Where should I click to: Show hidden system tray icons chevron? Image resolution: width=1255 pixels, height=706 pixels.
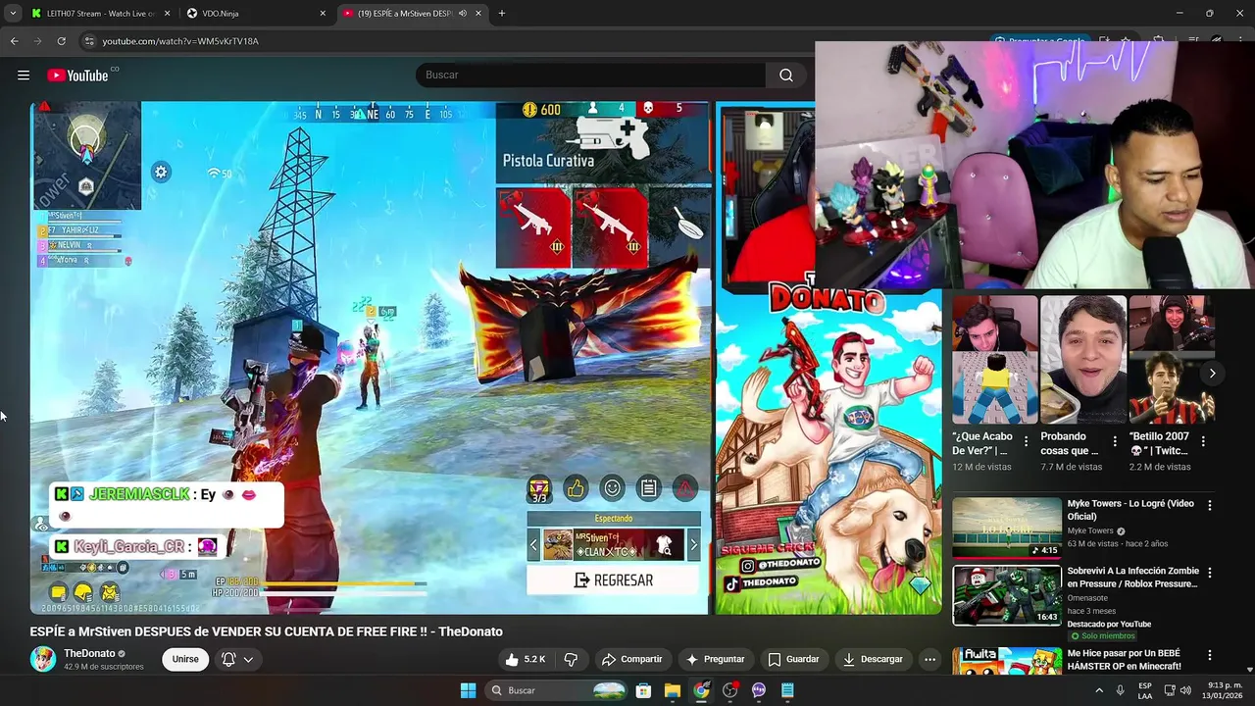[1099, 690]
